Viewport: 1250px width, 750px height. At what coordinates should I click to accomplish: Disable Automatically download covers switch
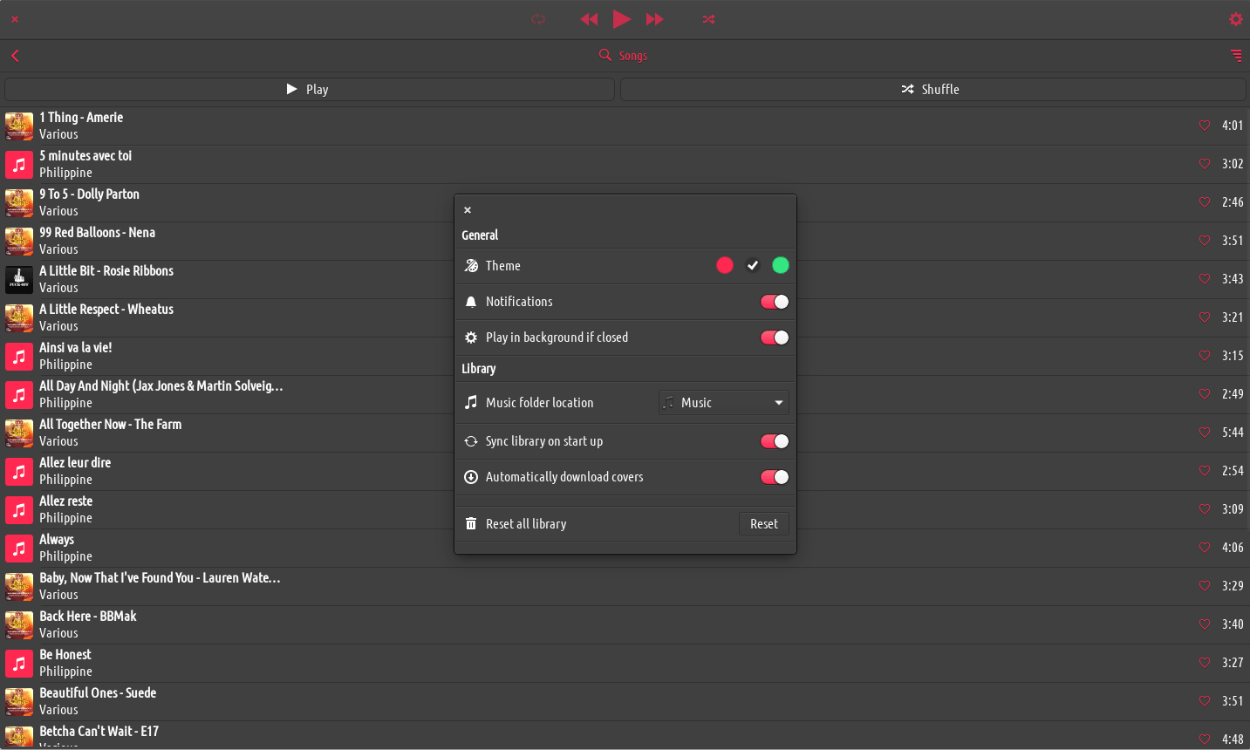coord(774,477)
